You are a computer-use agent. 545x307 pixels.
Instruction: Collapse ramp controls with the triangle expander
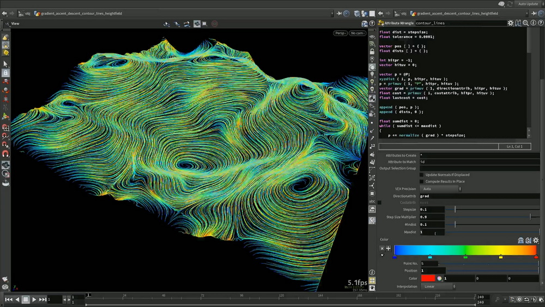tap(382, 255)
